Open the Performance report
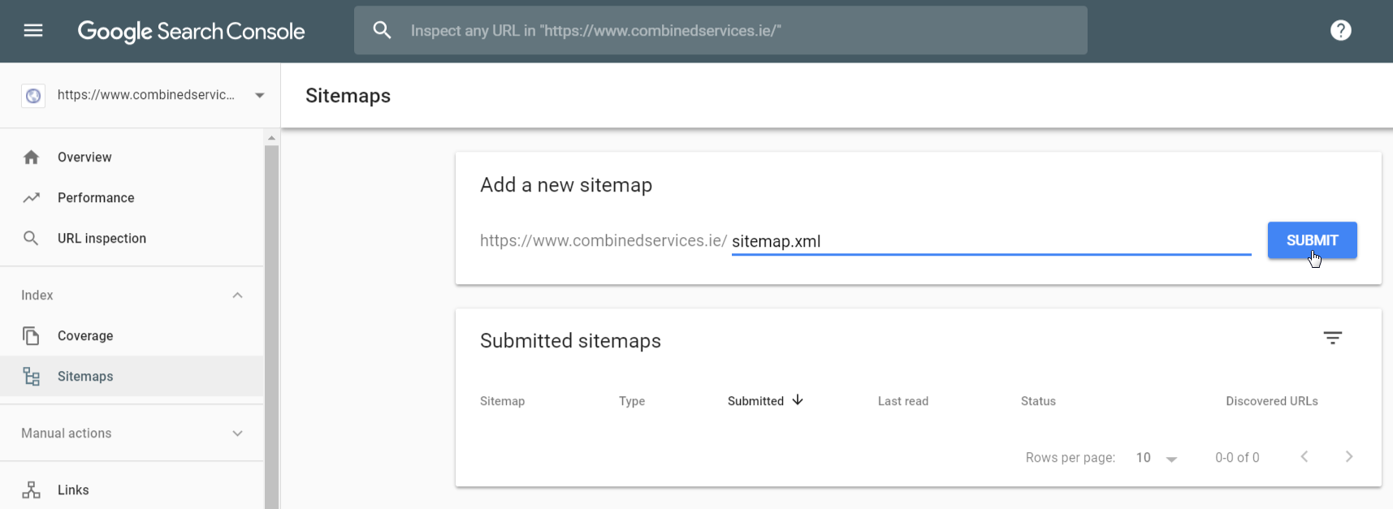Screen dimensions: 1393x509 point(132,198)
